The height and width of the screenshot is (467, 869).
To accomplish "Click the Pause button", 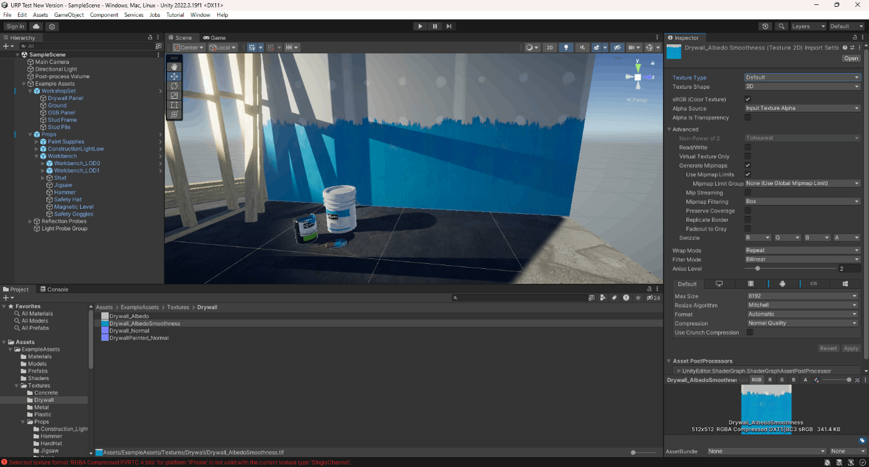I will point(434,26).
